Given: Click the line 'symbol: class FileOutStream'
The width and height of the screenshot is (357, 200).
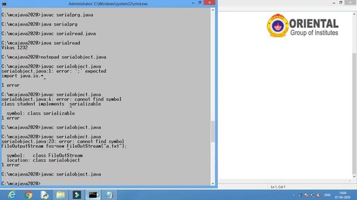Looking at the screenshot, I should coord(45,156).
